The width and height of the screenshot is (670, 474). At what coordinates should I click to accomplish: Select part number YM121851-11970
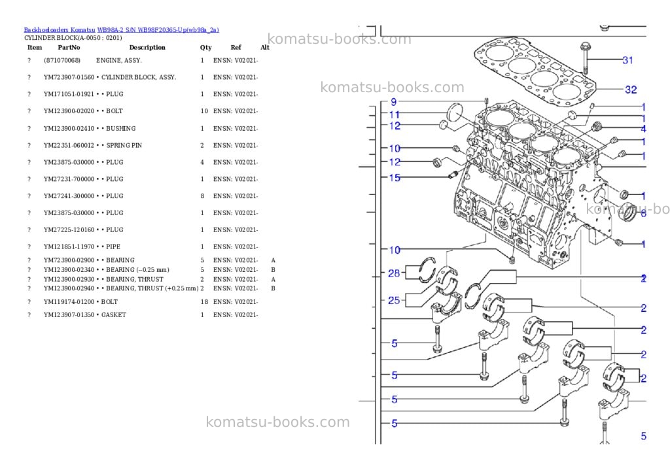click(69, 246)
